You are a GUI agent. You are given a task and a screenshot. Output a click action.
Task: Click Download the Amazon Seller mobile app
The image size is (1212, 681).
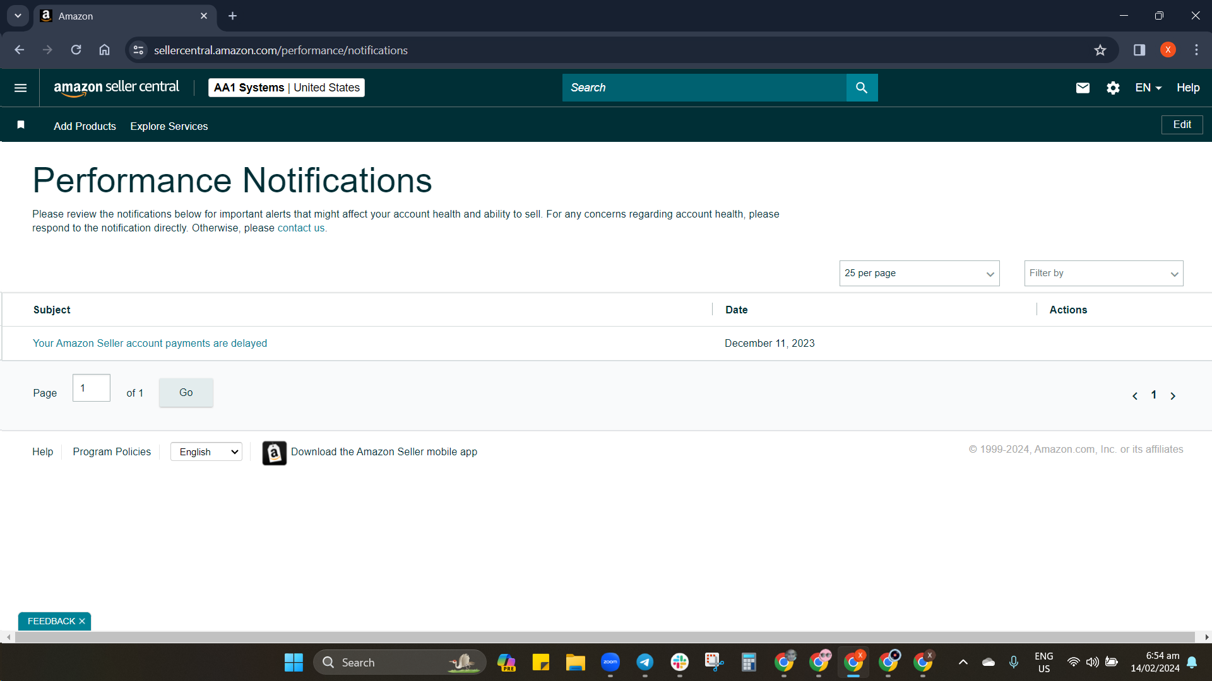[x=384, y=451]
